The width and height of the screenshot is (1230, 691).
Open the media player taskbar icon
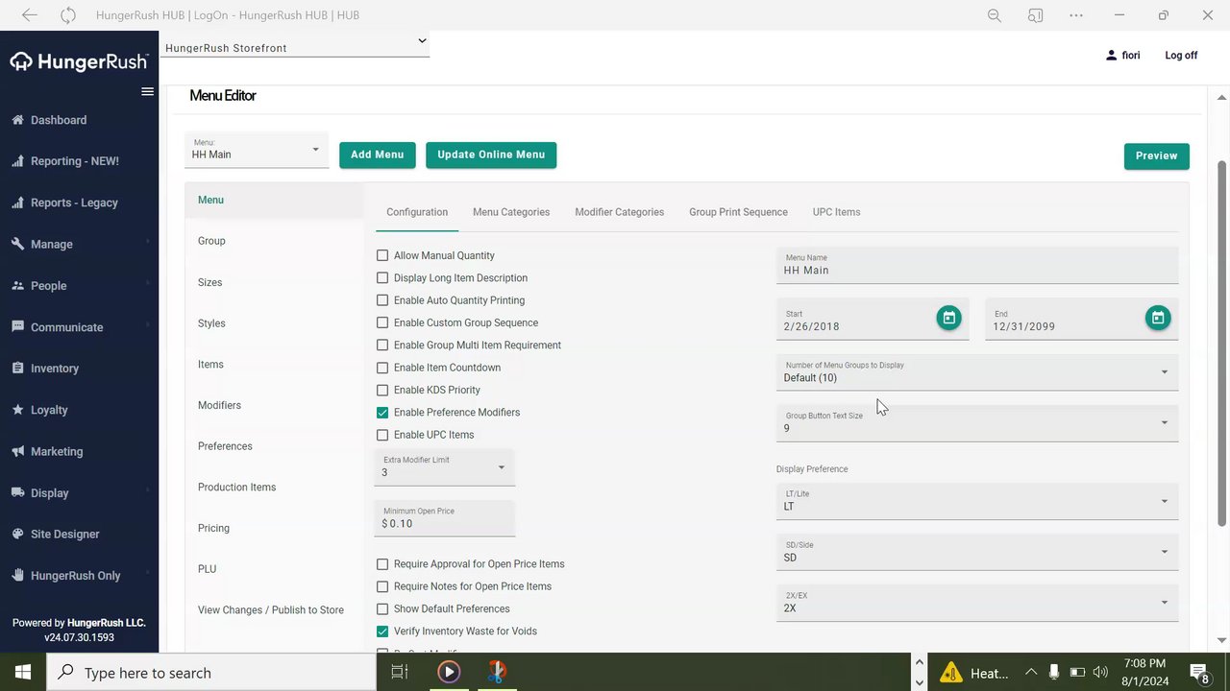tap(449, 673)
